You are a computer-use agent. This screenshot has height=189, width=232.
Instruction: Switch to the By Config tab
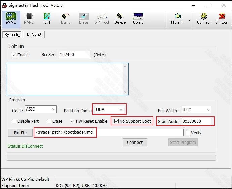click(x=12, y=35)
